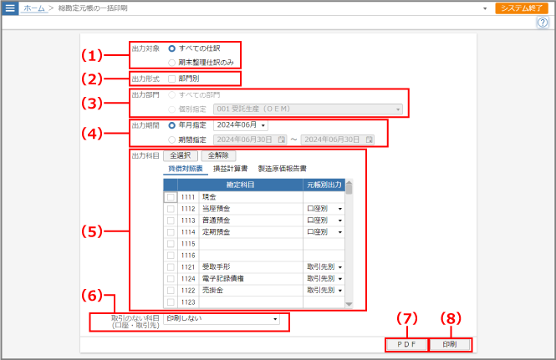The height and width of the screenshot is (360, 556).
Task: Click the システム終了 button
Action: 522,8
